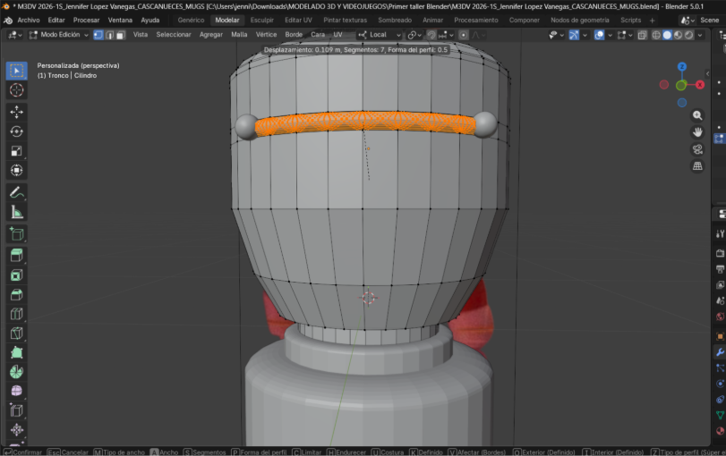
Task: Switch to the Esculpir workspace tab
Action: click(x=262, y=20)
